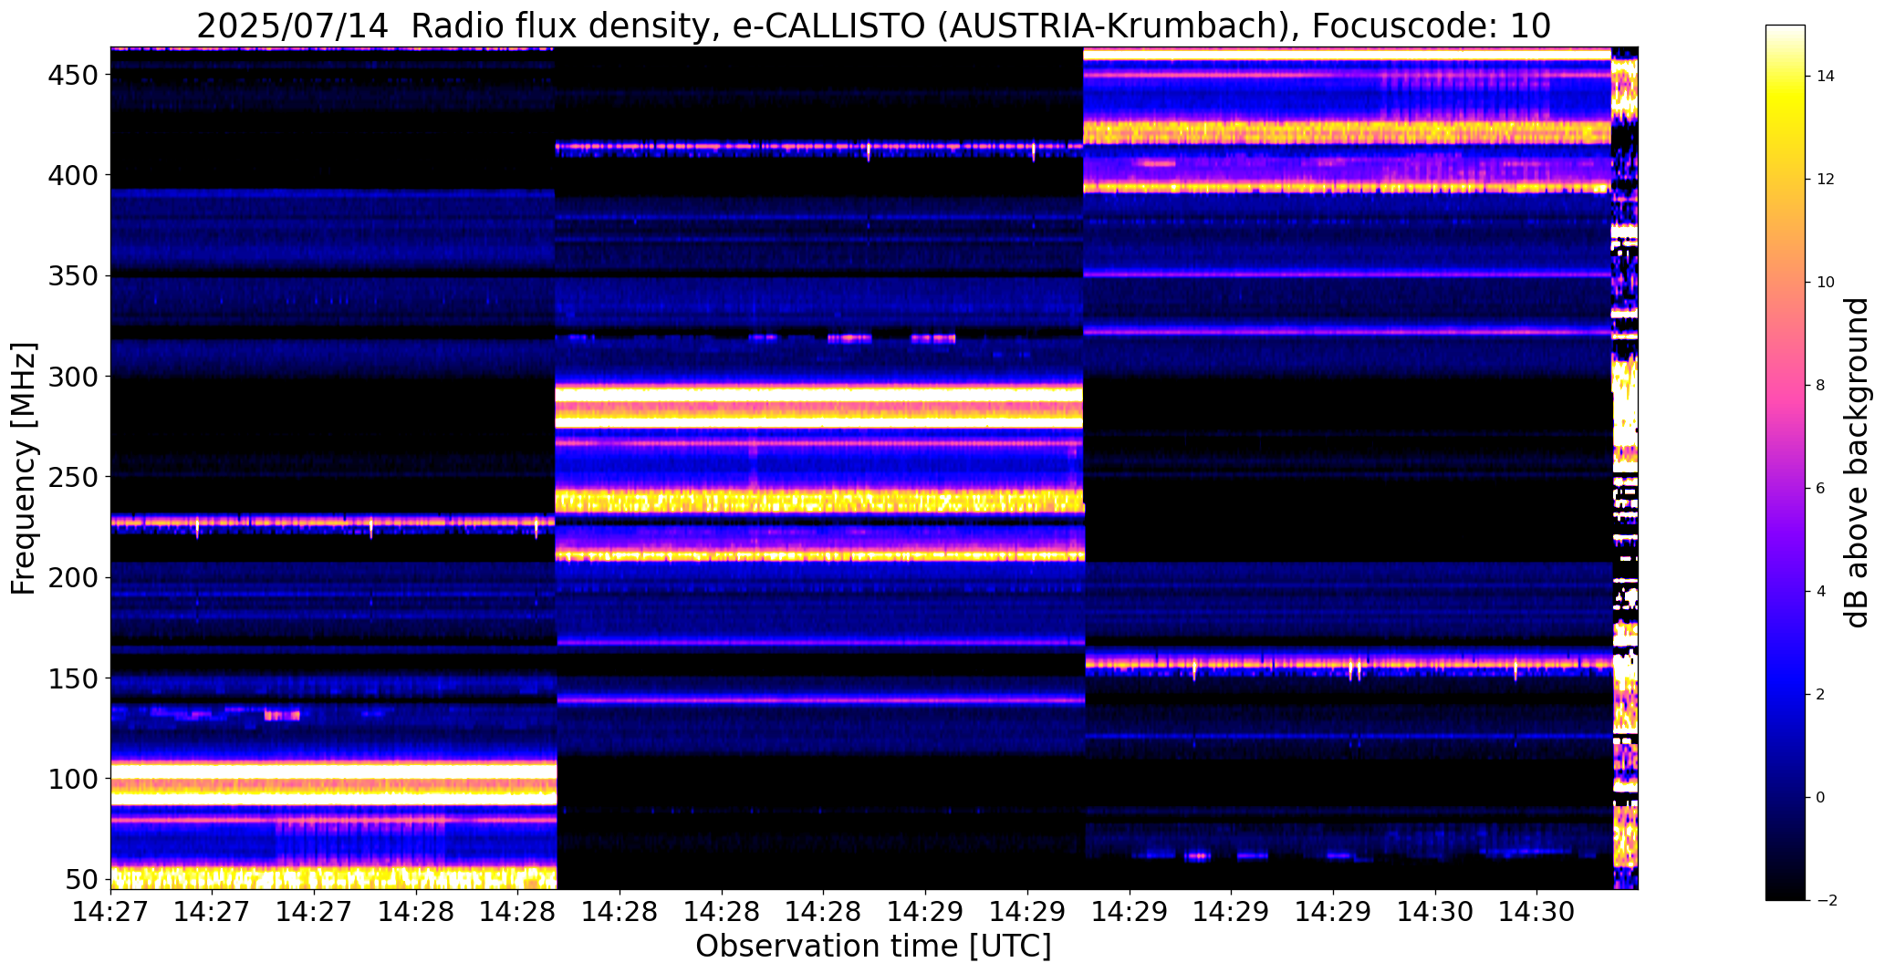Click the 6 tick label on the colorbar

[x=1821, y=489]
